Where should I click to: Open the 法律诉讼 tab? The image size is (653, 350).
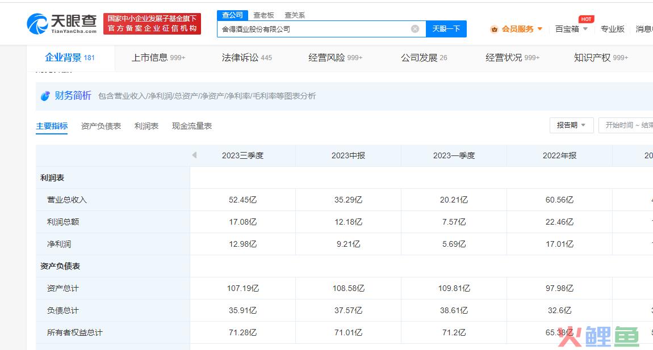click(246, 58)
